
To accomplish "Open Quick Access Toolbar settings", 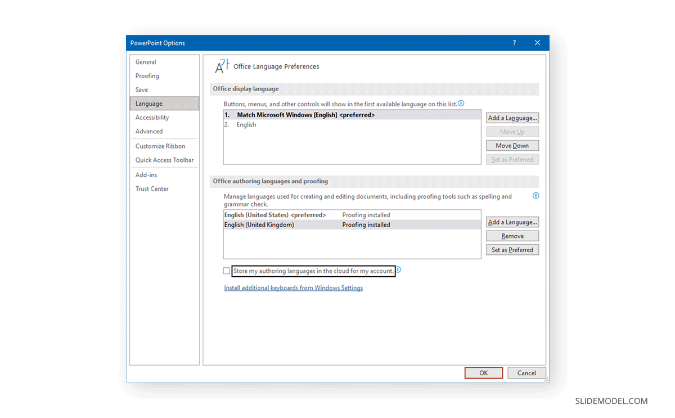I will (164, 160).
